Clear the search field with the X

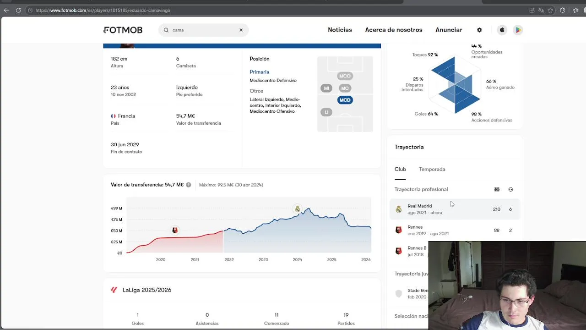pos(241,30)
